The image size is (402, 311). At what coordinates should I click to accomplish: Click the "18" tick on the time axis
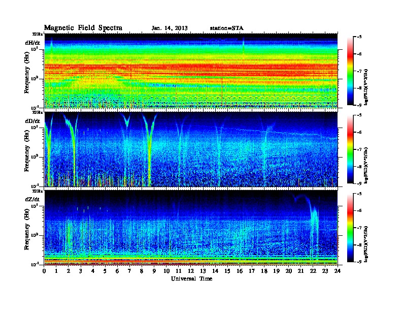pos(264,271)
